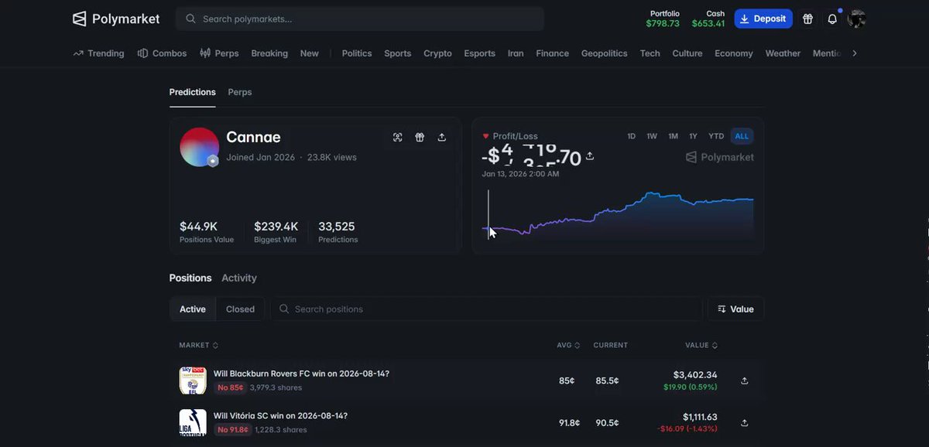Screen dimensions: 929x447
Task: View Portfolio balance $798.73
Action: [663, 19]
